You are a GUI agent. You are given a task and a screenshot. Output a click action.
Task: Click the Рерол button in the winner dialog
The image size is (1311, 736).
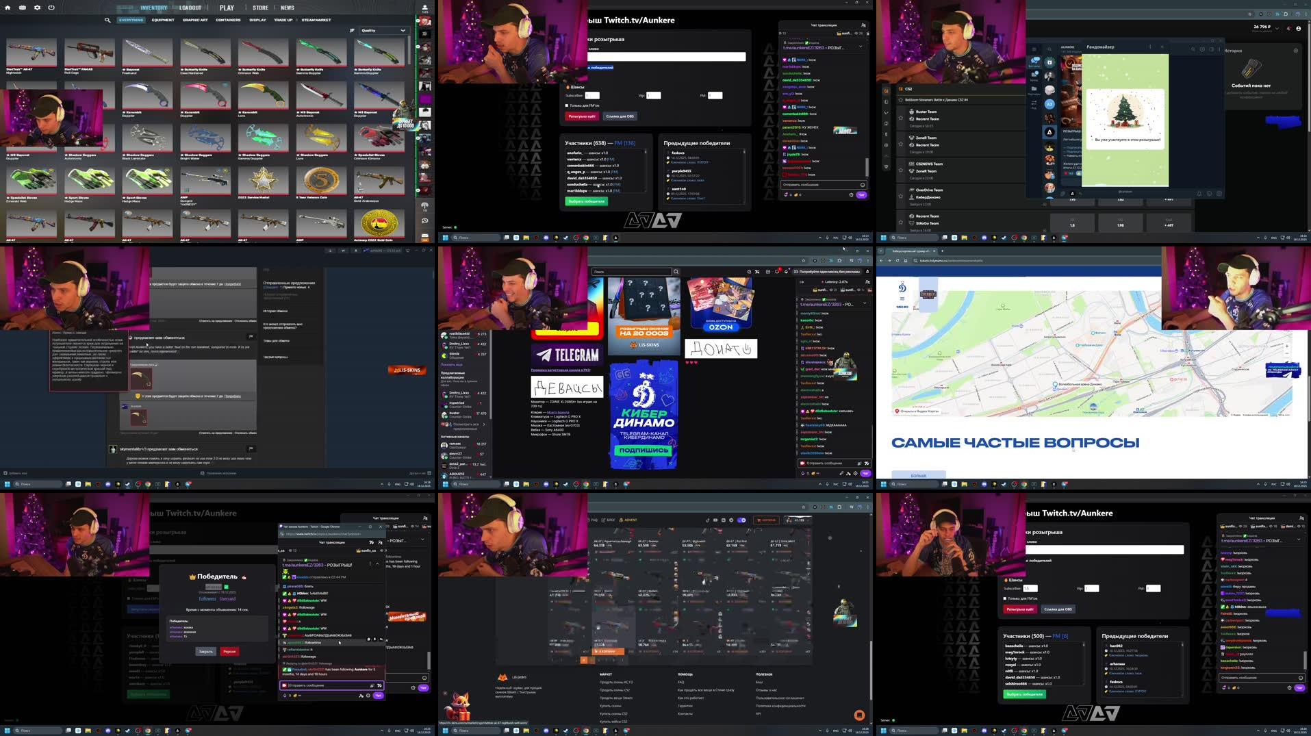[229, 651]
